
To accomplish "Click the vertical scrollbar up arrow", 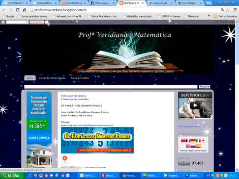I will tap(237, 22).
